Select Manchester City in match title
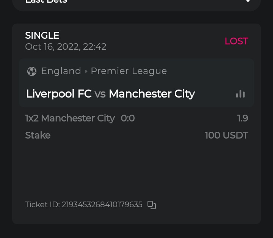This screenshot has height=238, width=273. 152,94
